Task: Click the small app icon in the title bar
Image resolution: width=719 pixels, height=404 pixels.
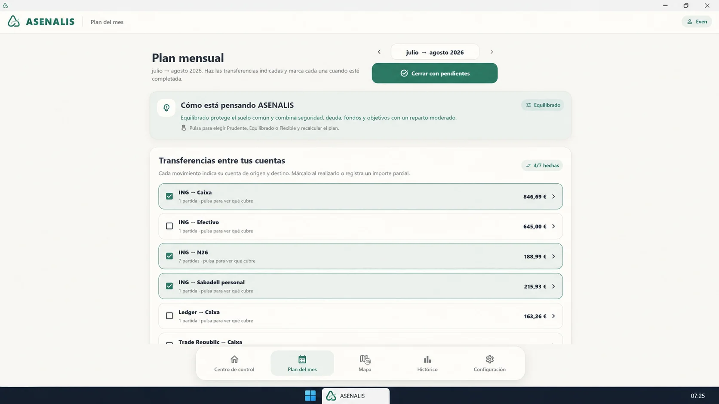Action: tap(5, 6)
